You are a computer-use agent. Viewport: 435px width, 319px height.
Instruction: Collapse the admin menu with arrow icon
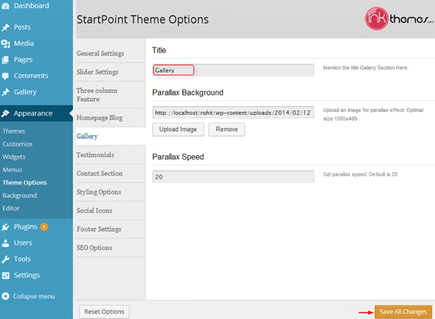click(x=5, y=296)
